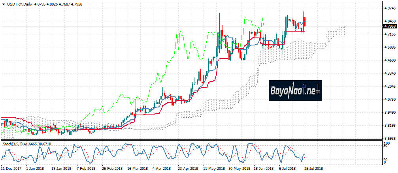398x173 pixels.
Task: Click the 11 Dec 2017 date label
Action: (x=10, y=168)
